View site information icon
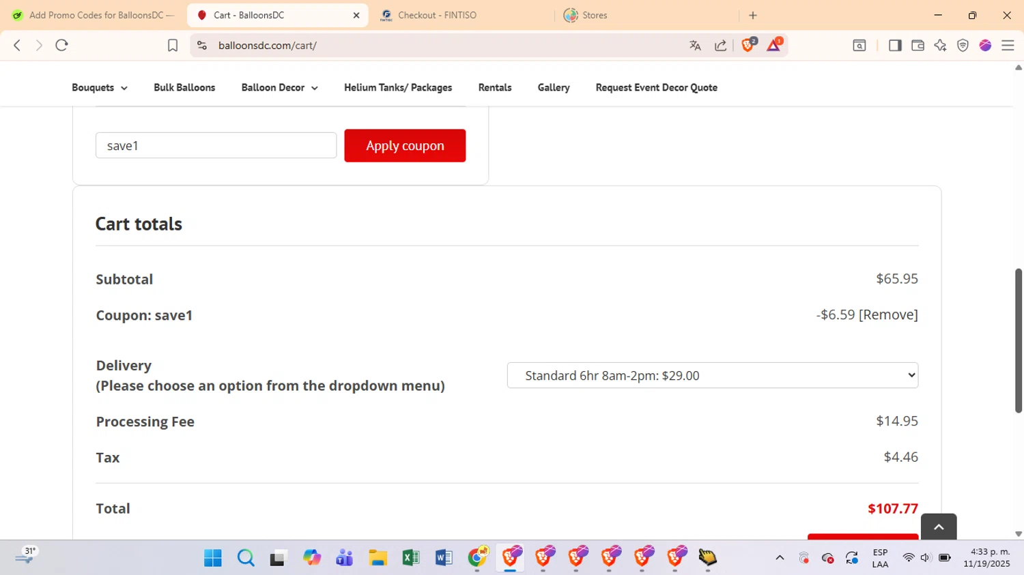The width and height of the screenshot is (1024, 575). 201,45
